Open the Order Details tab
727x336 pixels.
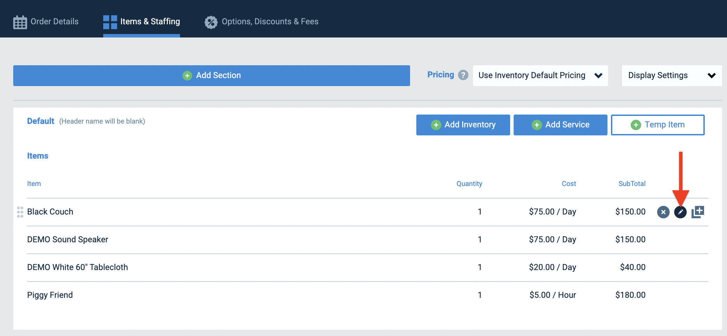pyautogui.click(x=46, y=22)
